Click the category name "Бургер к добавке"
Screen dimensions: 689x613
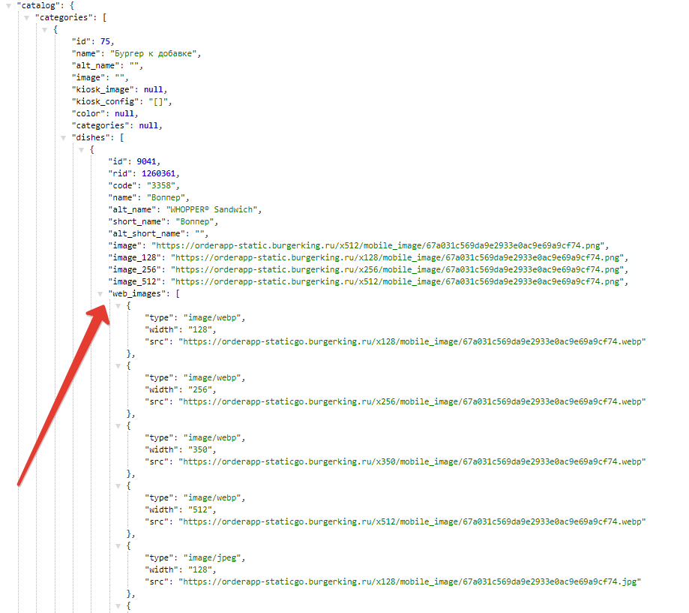point(156,54)
